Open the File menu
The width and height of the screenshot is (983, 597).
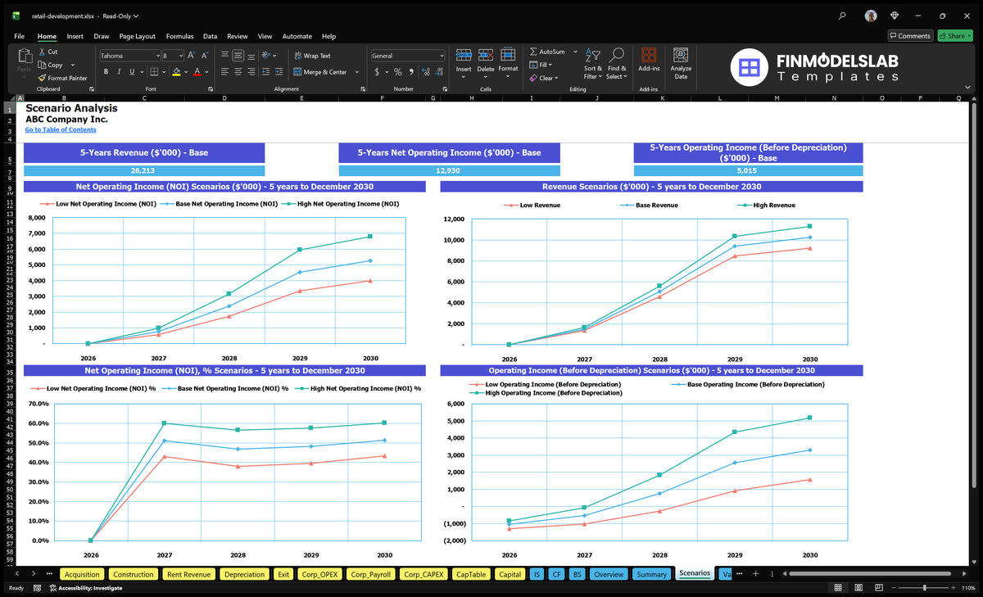pyautogui.click(x=19, y=36)
